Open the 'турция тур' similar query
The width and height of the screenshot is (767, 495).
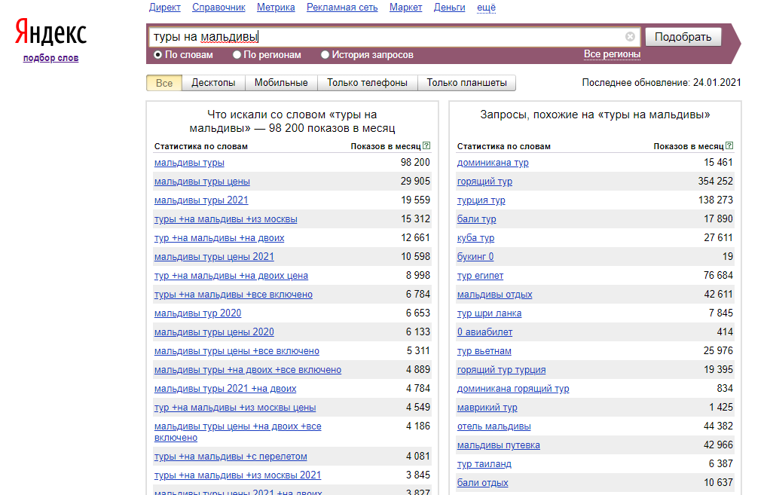coord(481,200)
